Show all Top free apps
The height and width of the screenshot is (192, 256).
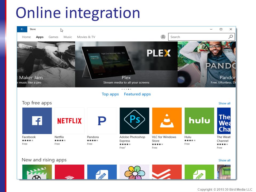click(225, 103)
